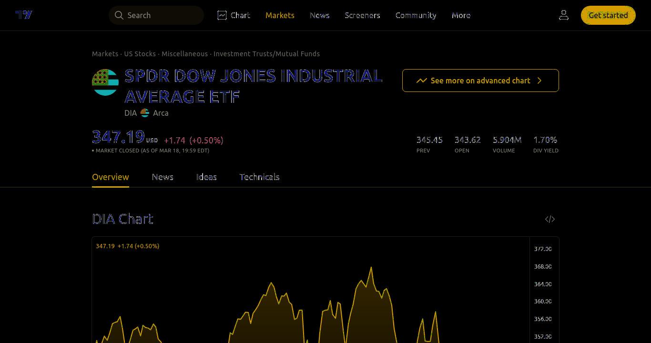The height and width of the screenshot is (343, 651).
Task: Open the Screeners menu
Action: click(362, 15)
